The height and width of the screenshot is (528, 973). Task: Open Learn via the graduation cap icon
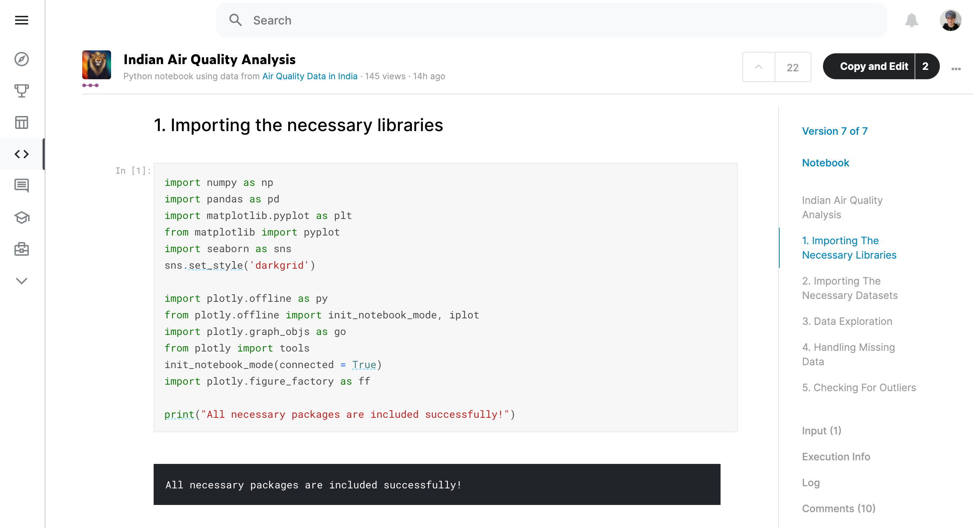[x=22, y=218]
